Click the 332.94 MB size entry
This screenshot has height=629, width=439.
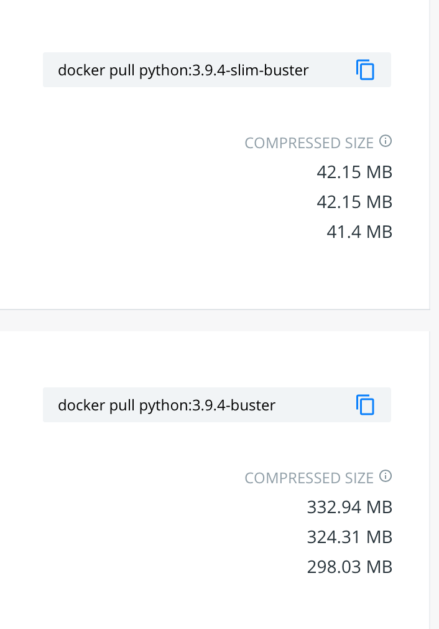pos(349,507)
